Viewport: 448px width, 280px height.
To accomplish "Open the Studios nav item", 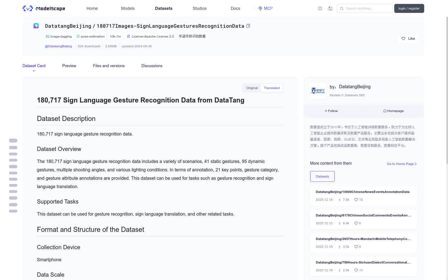I will (x=200, y=8).
